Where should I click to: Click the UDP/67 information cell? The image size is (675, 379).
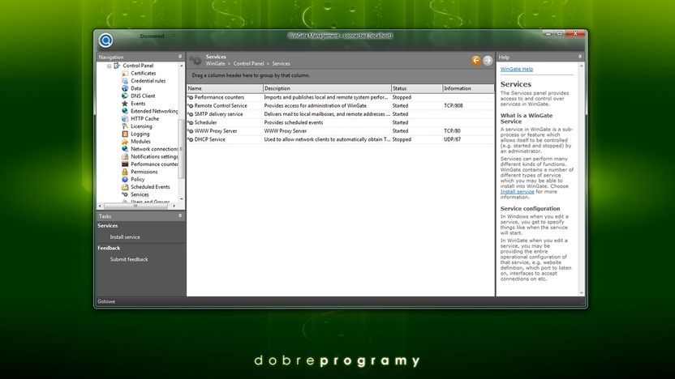pos(452,139)
